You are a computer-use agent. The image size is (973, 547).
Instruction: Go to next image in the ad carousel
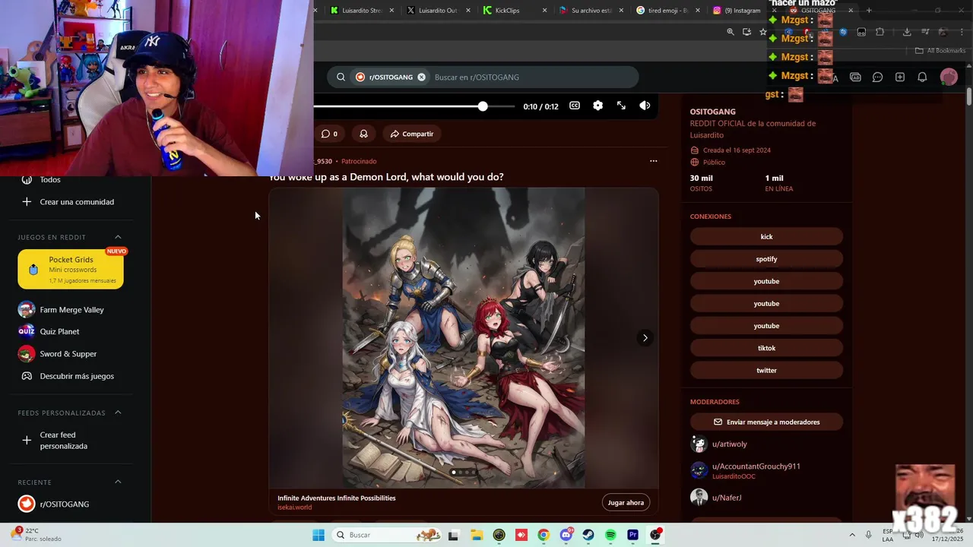[645, 338]
